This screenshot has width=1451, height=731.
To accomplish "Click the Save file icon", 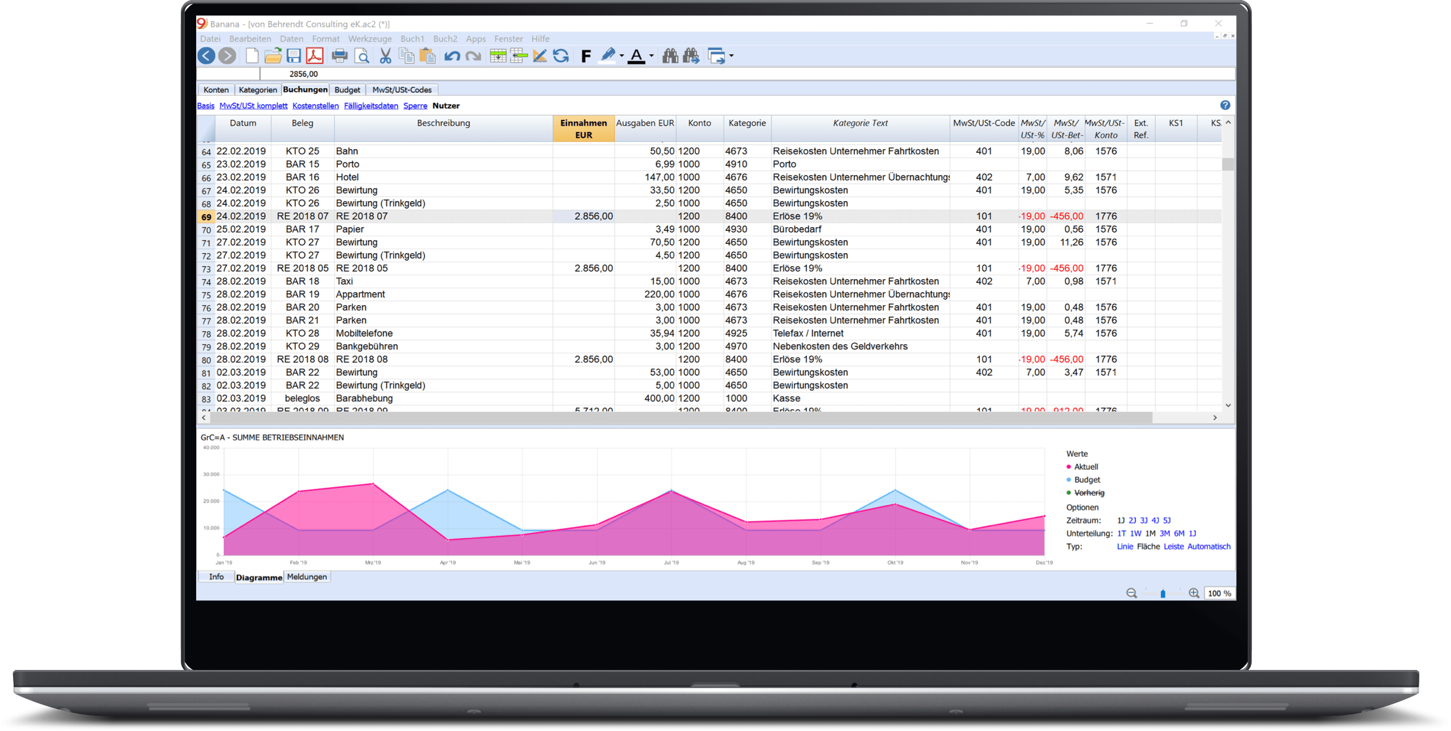I will (293, 55).
